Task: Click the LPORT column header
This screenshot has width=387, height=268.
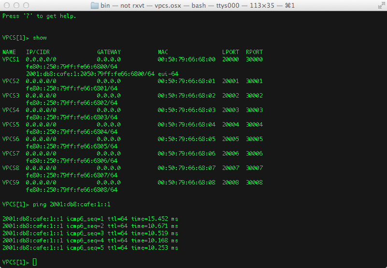Action: (230, 52)
